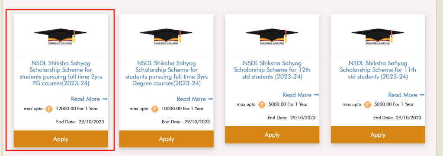Click the rupee coin icon beside 10000.00
443x156 pixels.
click(155, 109)
